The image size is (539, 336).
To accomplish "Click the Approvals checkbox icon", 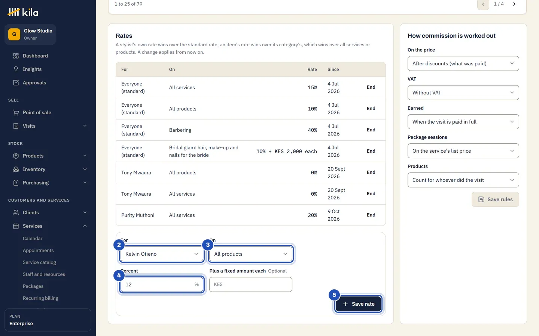I will coord(16,83).
